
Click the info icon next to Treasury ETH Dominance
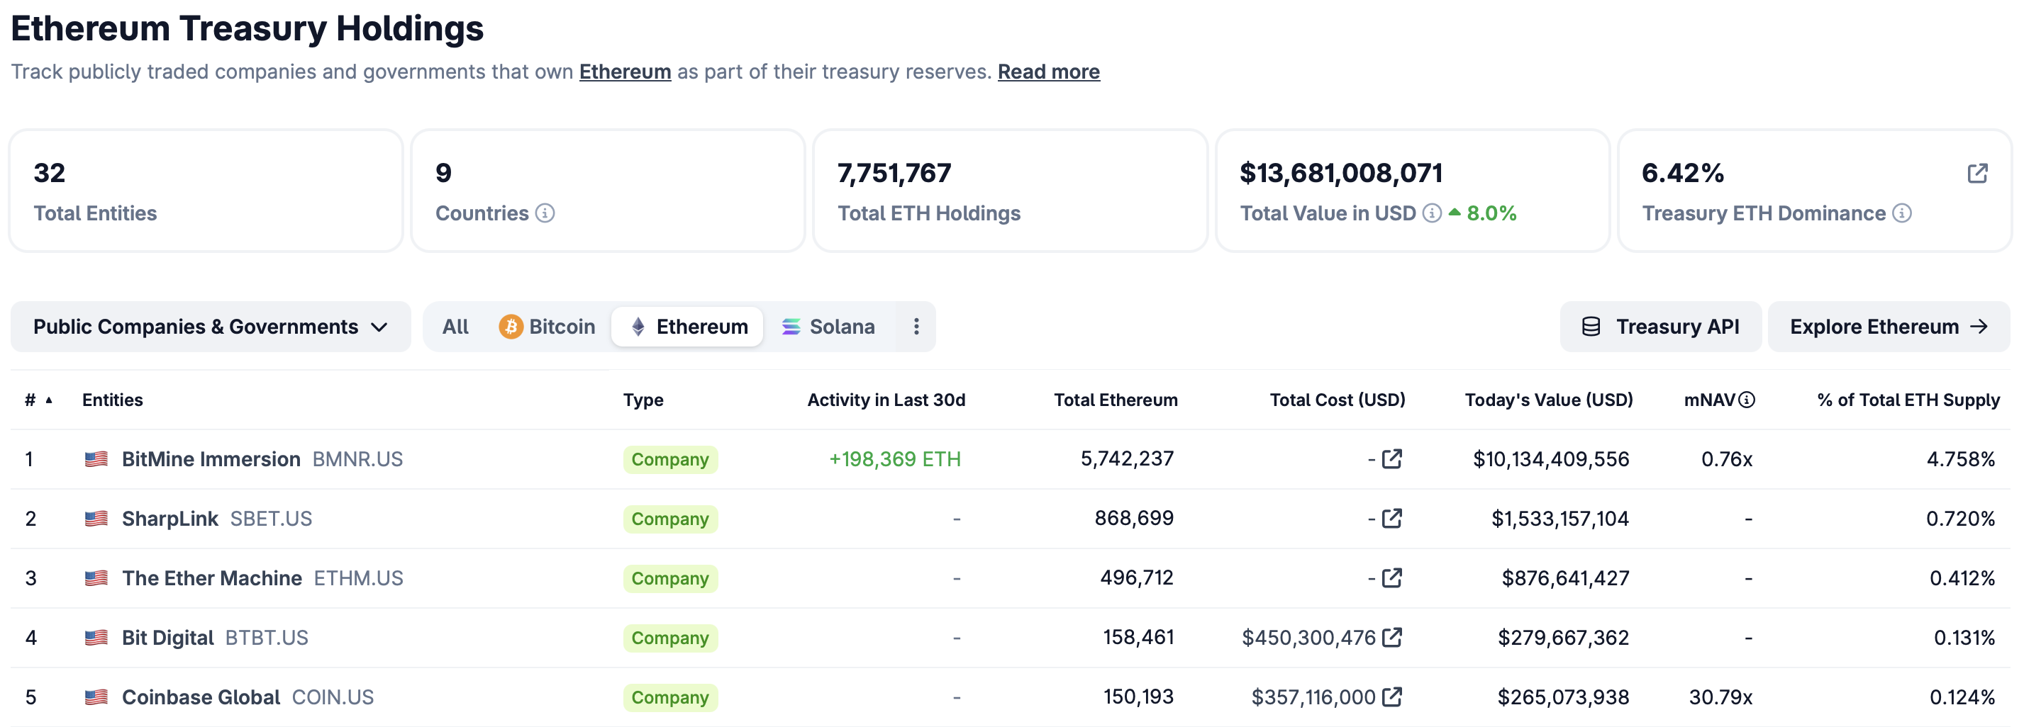click(x=1901, y=213)
